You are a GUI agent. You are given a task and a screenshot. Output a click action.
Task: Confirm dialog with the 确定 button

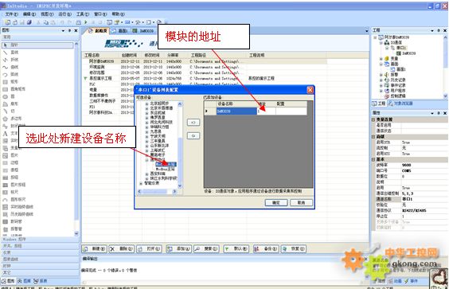point(276,202)
